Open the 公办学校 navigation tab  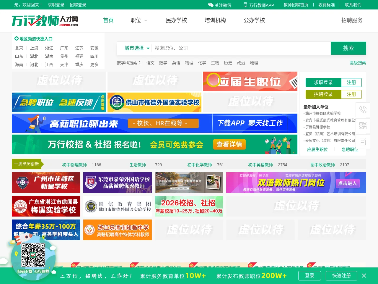click(254, 20)
